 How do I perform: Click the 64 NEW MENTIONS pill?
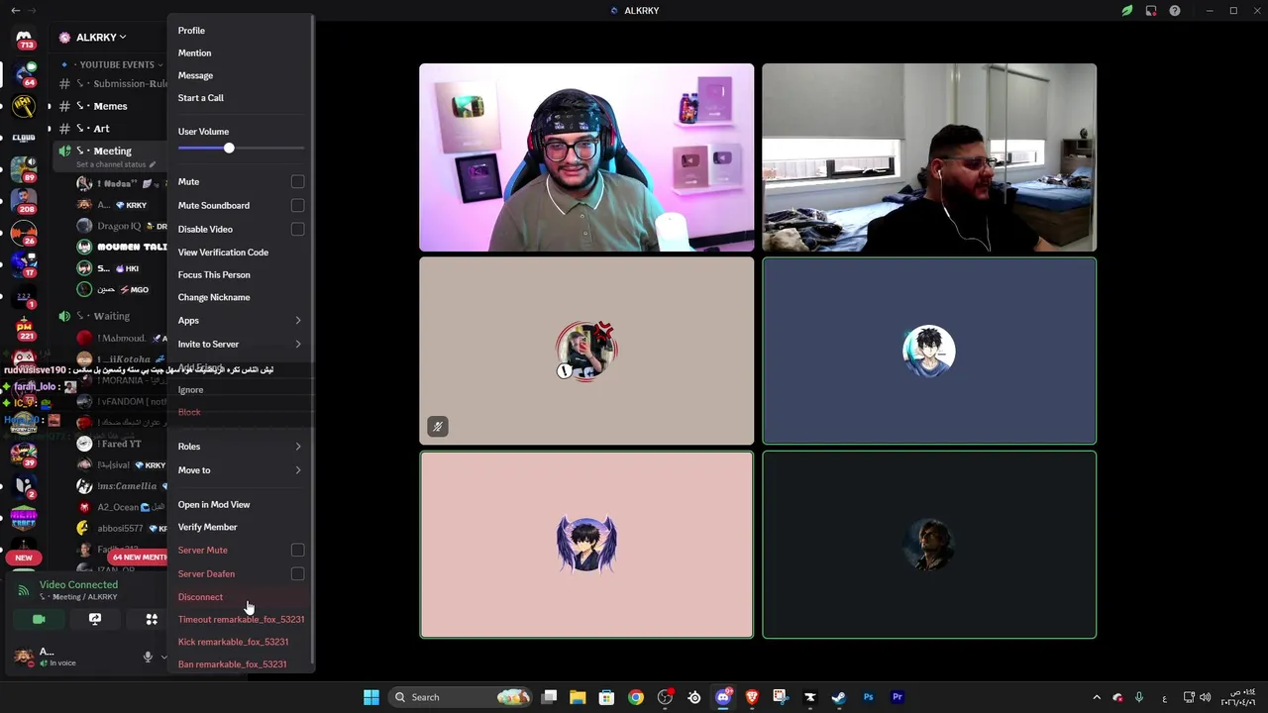coord(139,558)
